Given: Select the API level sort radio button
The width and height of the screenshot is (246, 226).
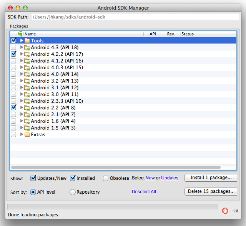Looking at the screenshot, I should [33, 192].
